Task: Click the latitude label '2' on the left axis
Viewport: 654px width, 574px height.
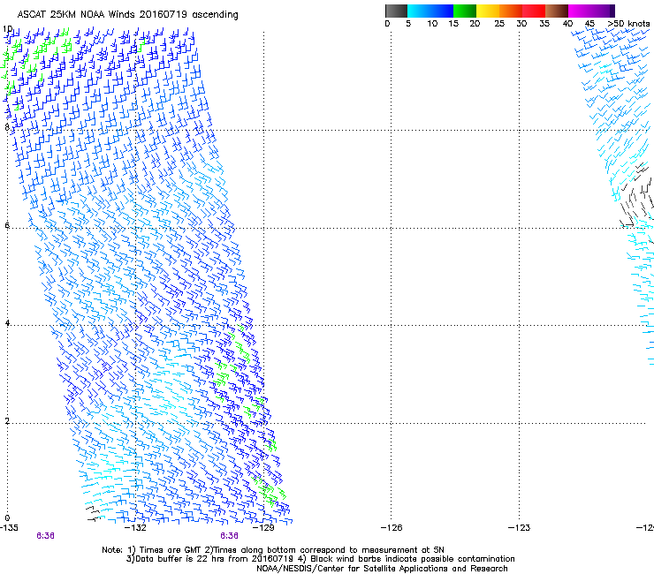Action: 7,421
